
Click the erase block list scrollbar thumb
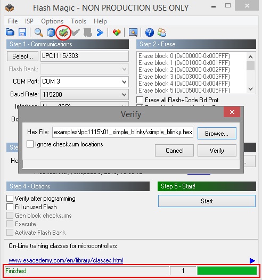tap(251, 65)
